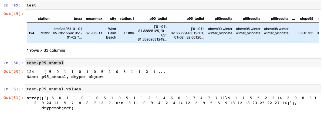The image size is (324, 114).
Task: Click the test.p95_annual code cell
Action: coord(173,63)
